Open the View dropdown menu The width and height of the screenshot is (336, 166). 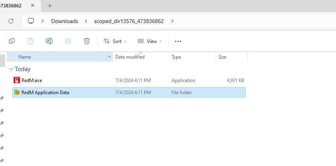click(150, 41)
